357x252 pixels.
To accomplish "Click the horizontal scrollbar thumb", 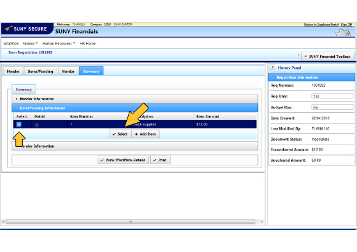I will (x=130, y=221).
